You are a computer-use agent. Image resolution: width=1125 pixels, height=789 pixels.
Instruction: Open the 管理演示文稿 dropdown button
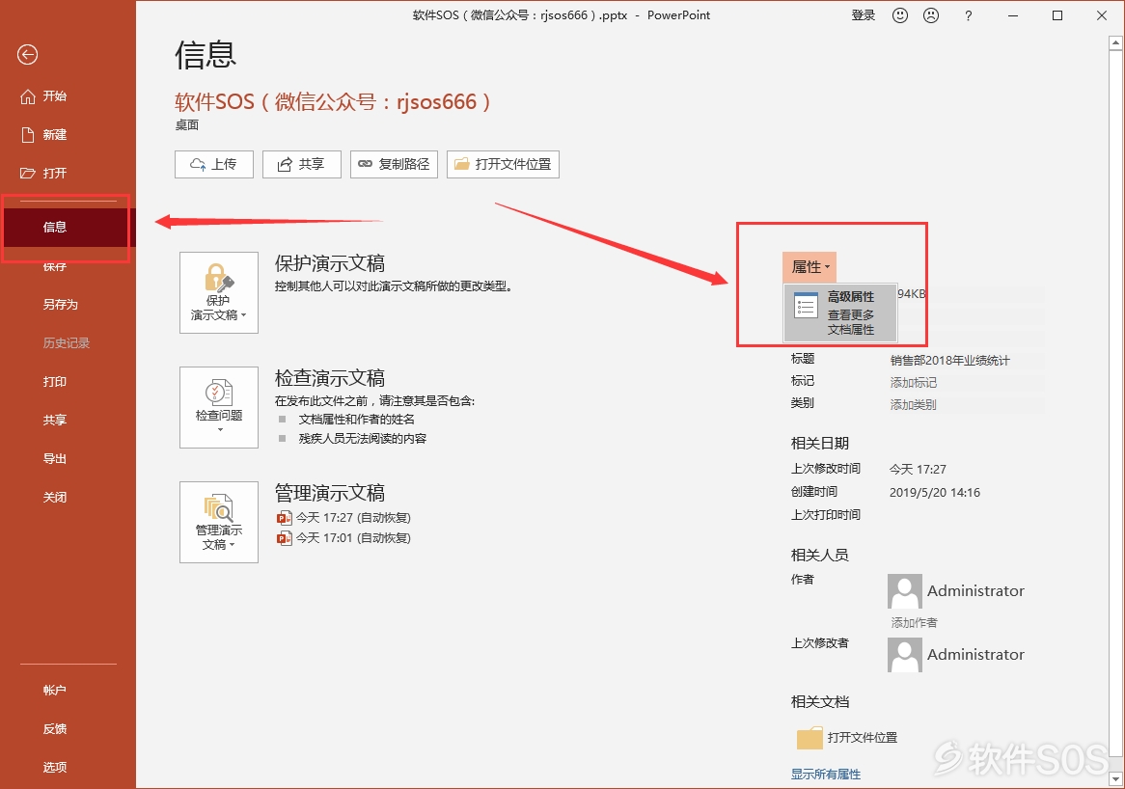pos(219,522)
